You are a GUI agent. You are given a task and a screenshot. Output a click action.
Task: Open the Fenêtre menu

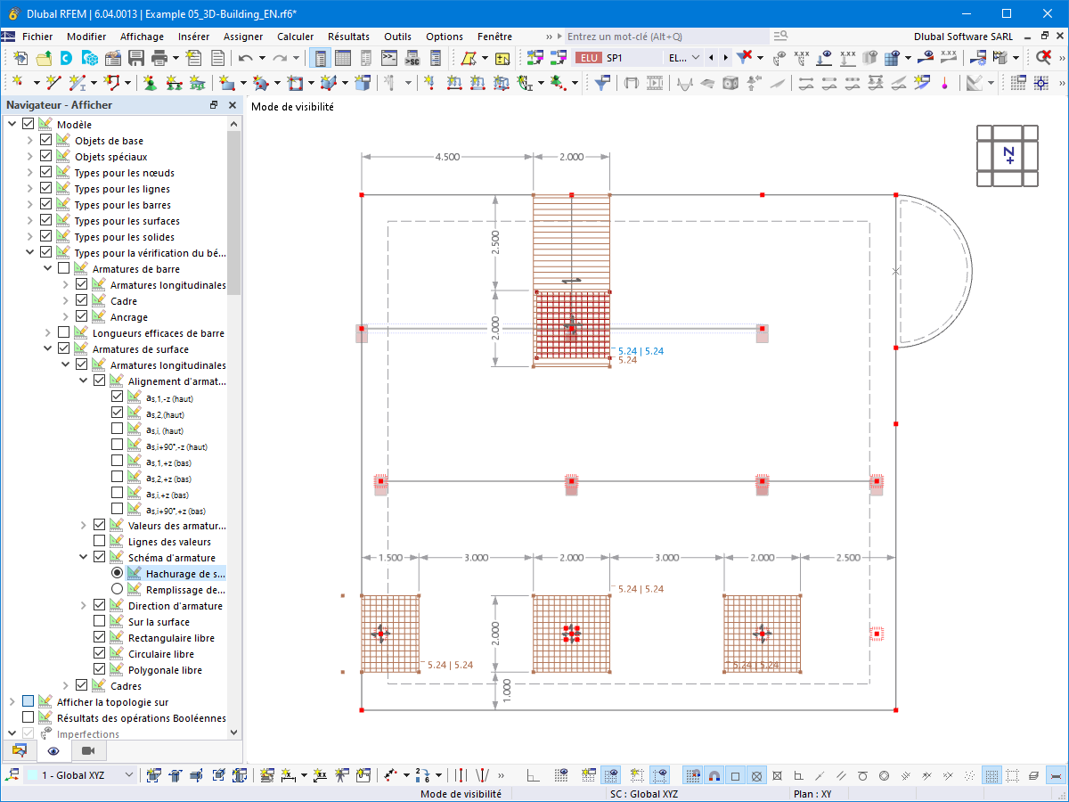[x=494, y=37]
